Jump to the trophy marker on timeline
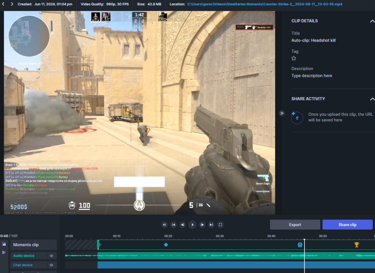 click(x=357, y=244)
